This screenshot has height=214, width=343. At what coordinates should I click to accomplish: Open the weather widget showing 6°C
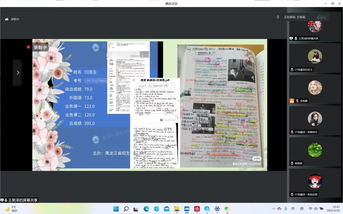click(11, 209)
